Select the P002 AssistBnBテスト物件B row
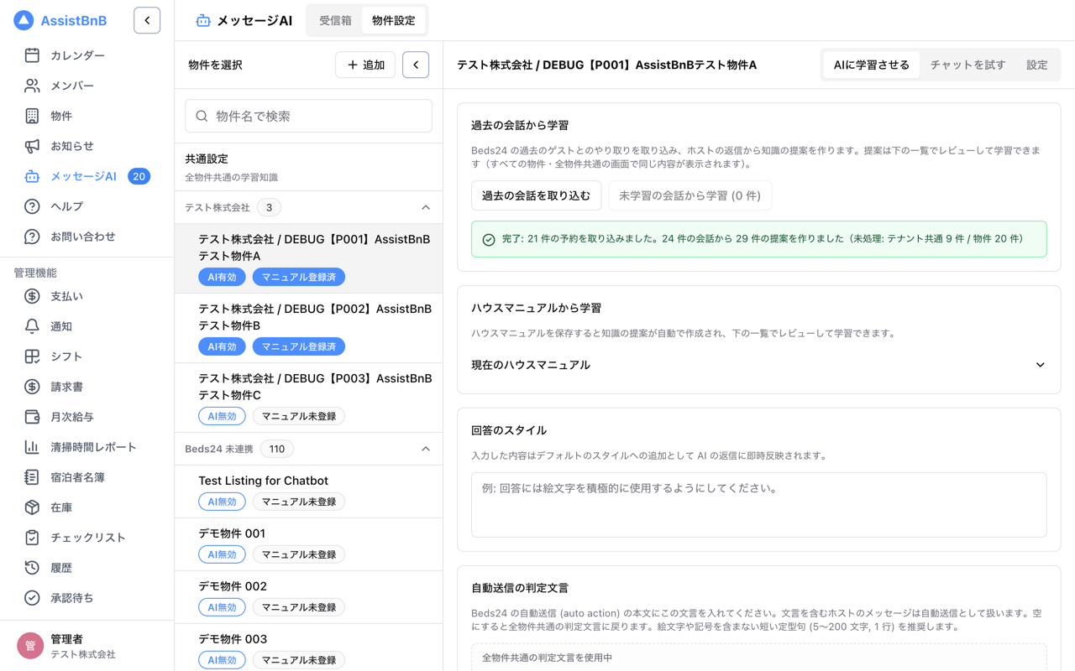Screen dimensions: 1075x671 point(308,328)
